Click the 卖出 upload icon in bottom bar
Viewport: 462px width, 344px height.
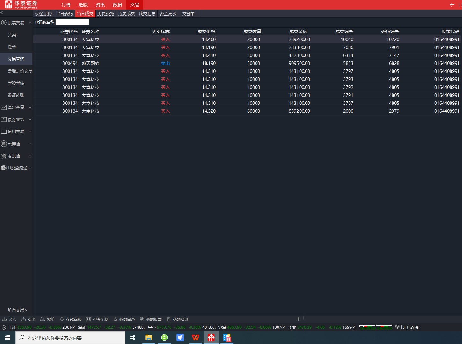click(x=24, y=319)
